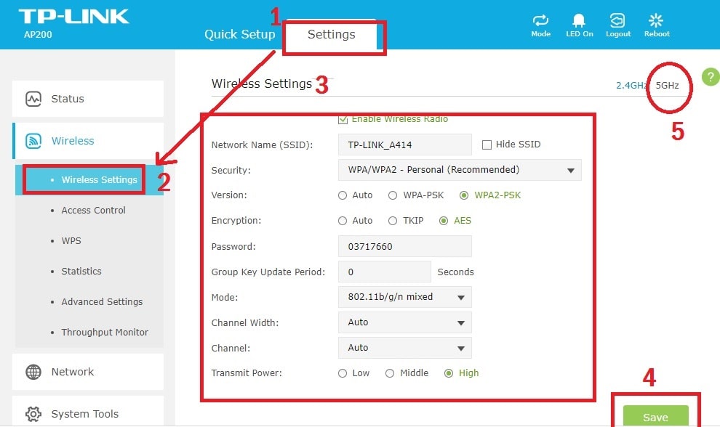Click the Logout icon
Screen dimensions: 720x427
[x=617, y=20]
